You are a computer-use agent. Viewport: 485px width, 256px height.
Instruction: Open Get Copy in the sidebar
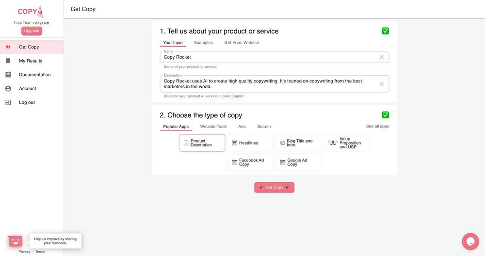[29, 47]
